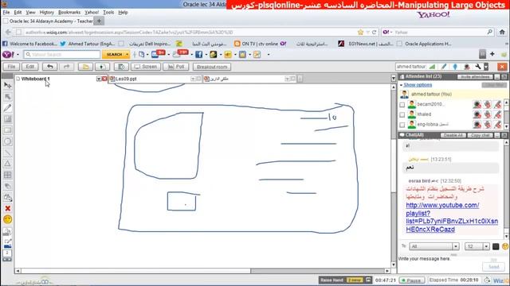Click the chat vertical scrollbar down arrow
The image size is (510, 286).
[506, 237]
